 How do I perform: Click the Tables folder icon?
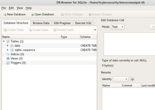point(8,41)
